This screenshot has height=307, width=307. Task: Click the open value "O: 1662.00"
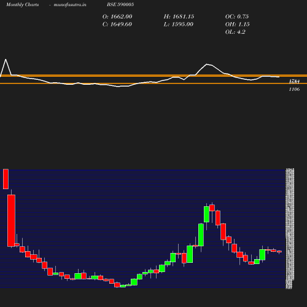click(117, 17)
